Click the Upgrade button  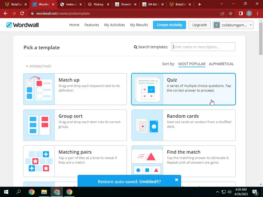click(x=199, y=25)
